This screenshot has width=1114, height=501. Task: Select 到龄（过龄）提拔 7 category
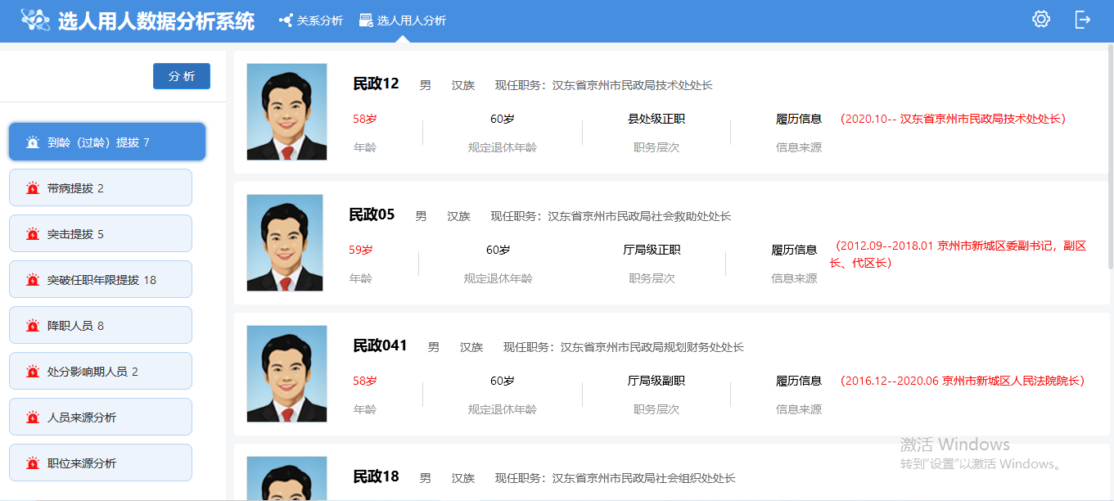click(x=107, y=142)
